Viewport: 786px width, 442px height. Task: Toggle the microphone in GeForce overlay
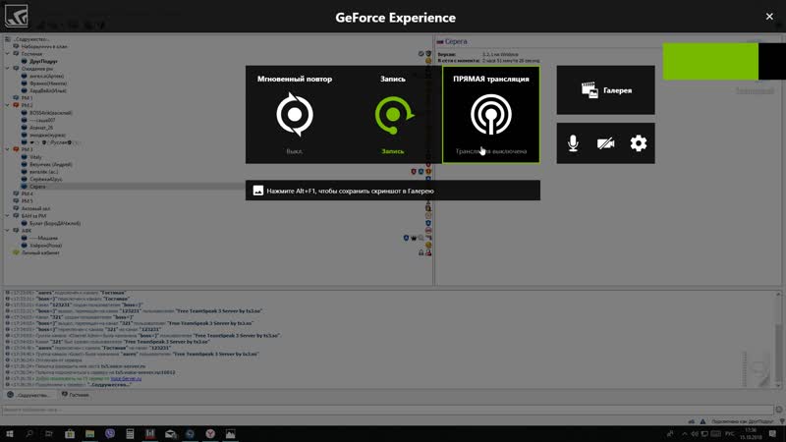573,143
